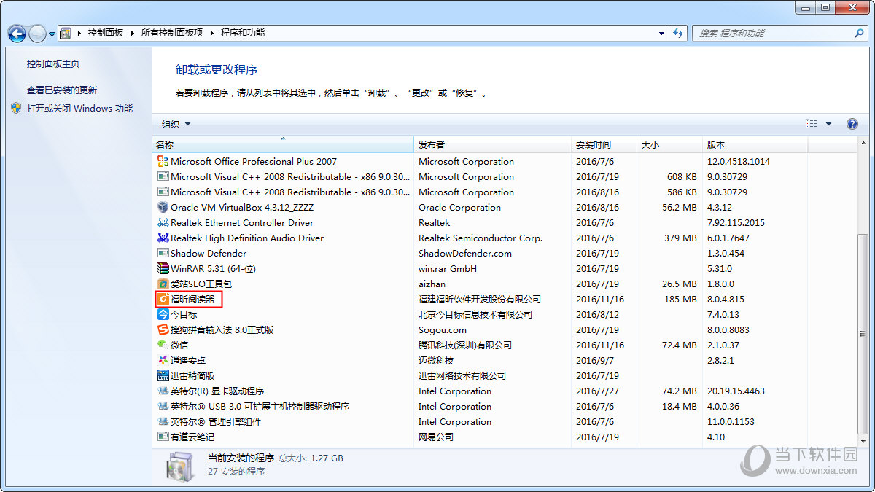The image size is (875, 492).
Task: Select the 搜狗拼音输入法 icon
Action: coord(162,329)
